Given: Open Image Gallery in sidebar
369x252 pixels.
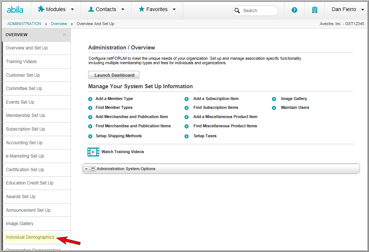Looking at the screenshot, I should 37,224.
